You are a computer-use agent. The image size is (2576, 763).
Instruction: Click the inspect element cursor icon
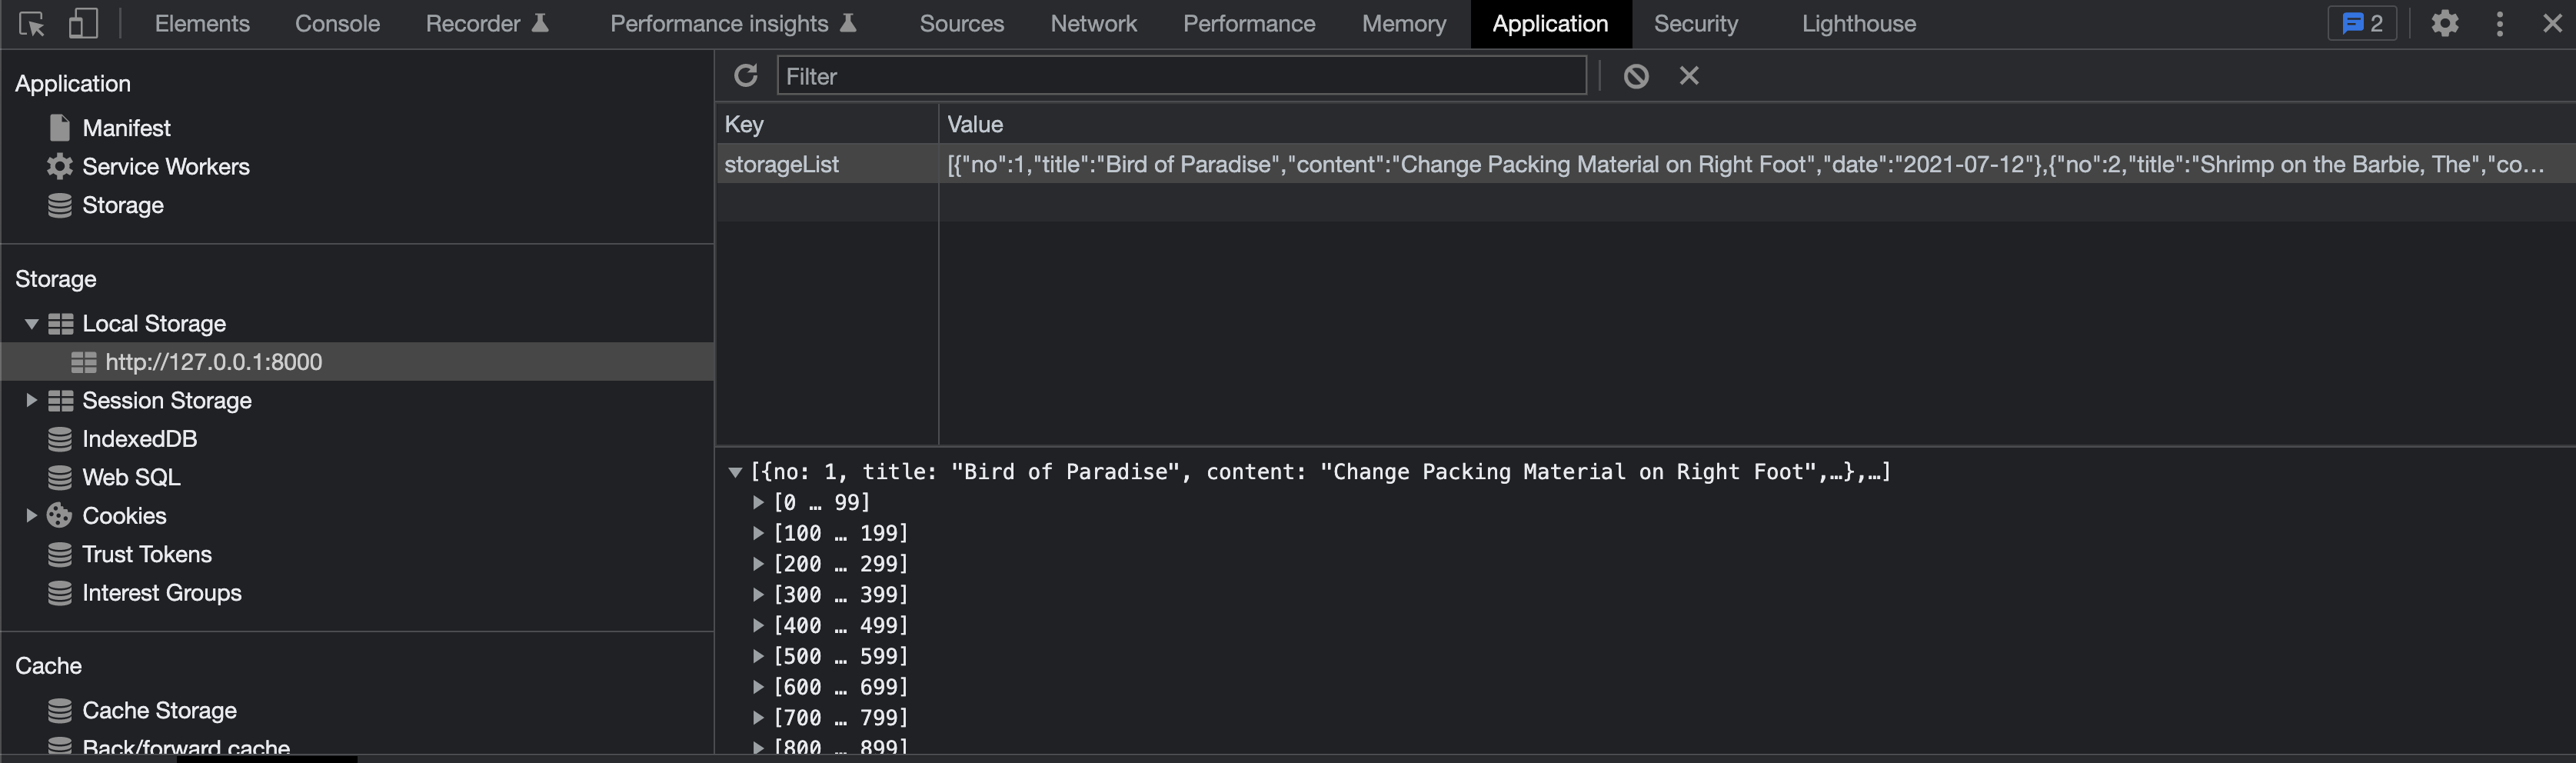pos(32,24)
